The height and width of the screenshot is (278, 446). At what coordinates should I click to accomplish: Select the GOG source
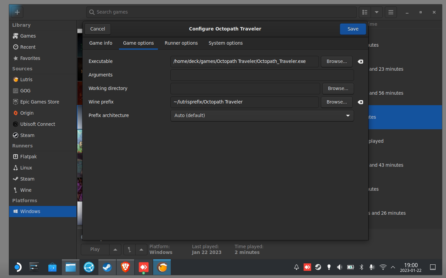[43, 91]
